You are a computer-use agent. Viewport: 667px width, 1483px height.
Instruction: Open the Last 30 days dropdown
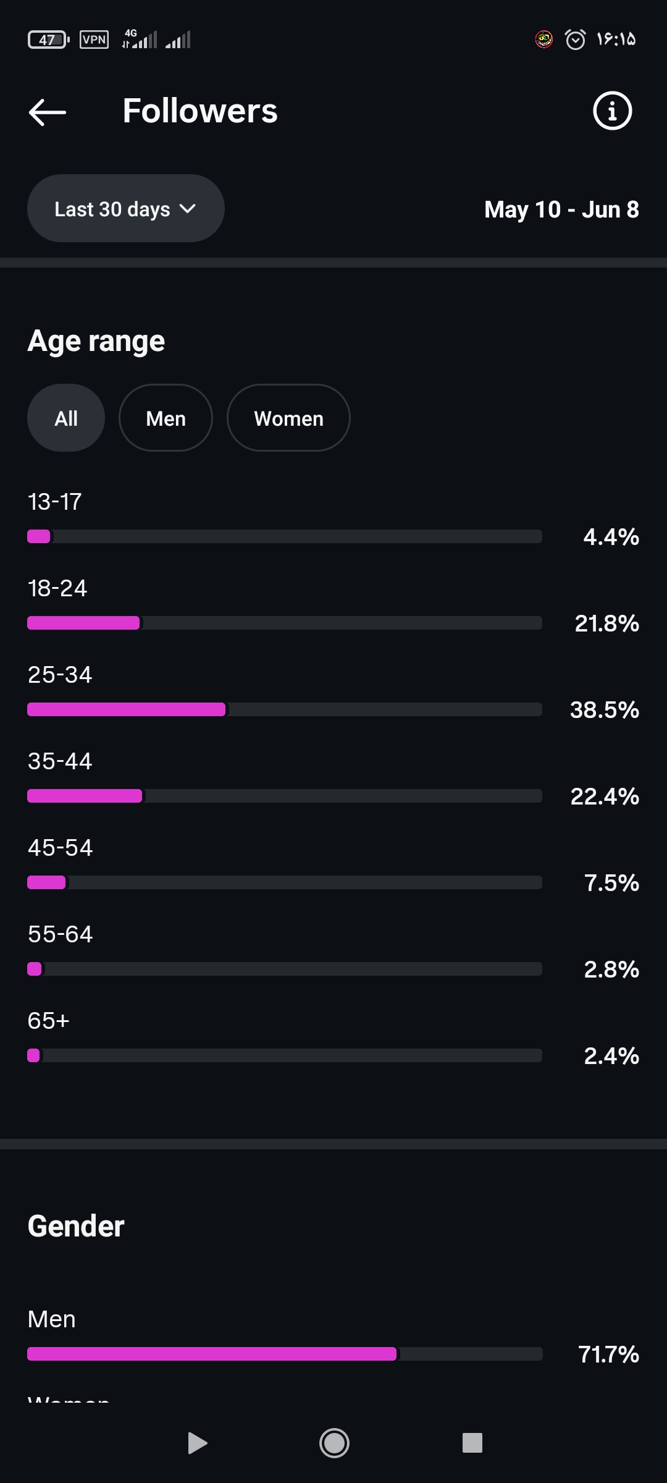pos(126,209)
